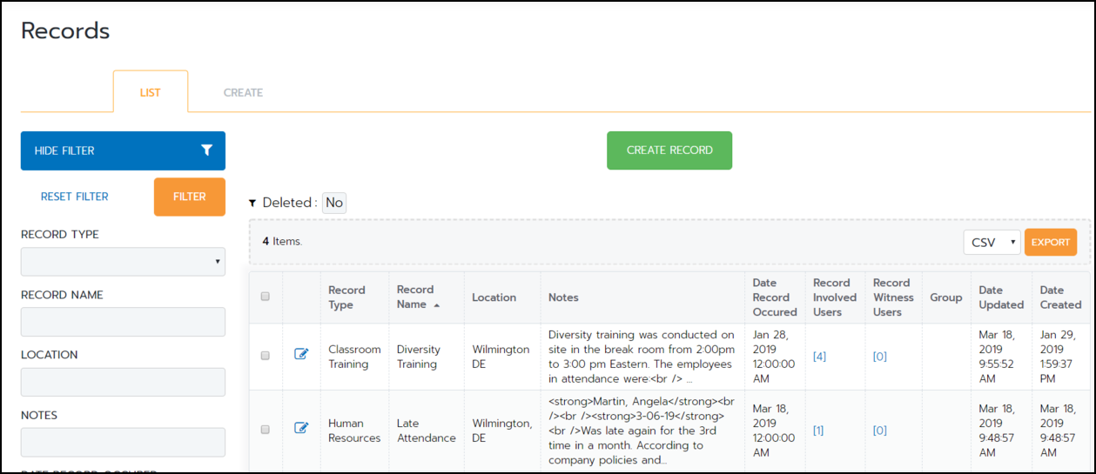The image size is (1096, 474).
Task: Click the Group column header
Action: [946, 297]
